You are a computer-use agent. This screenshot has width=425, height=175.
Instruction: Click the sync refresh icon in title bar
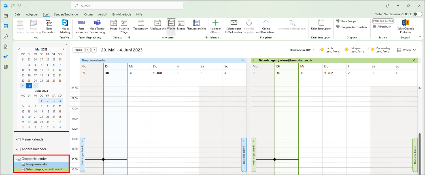click(x=12, y=6)
